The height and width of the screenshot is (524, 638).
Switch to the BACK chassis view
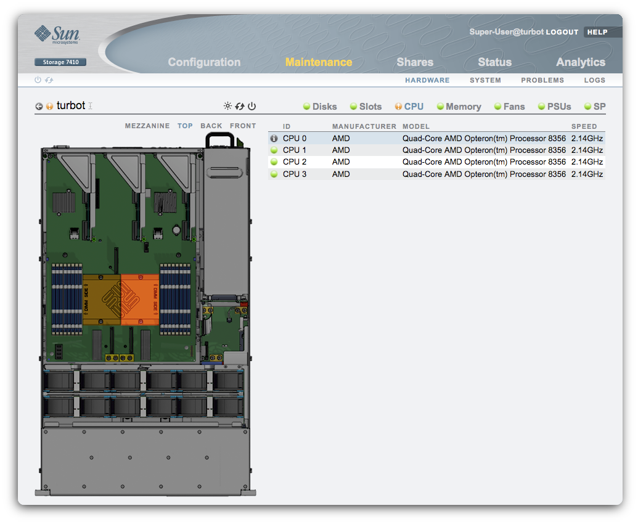[x=211, y=126]
